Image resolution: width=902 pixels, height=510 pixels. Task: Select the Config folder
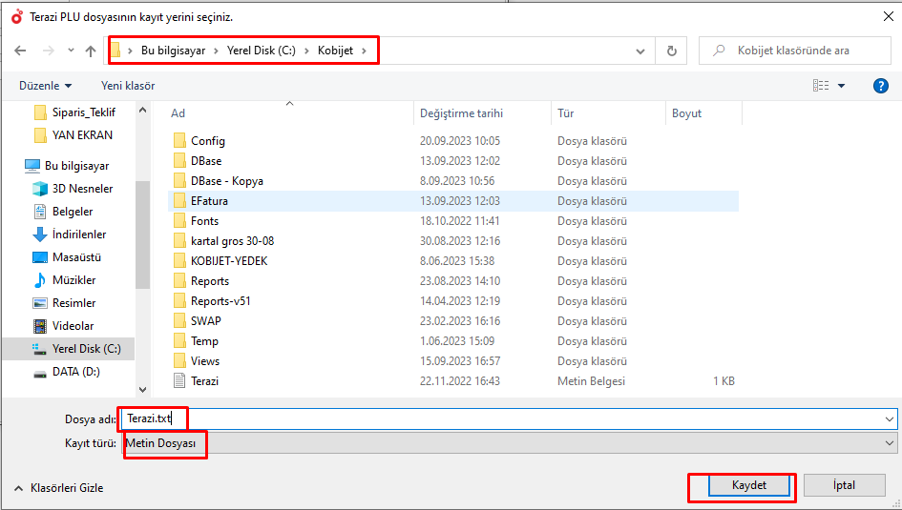tap(199, 141)
